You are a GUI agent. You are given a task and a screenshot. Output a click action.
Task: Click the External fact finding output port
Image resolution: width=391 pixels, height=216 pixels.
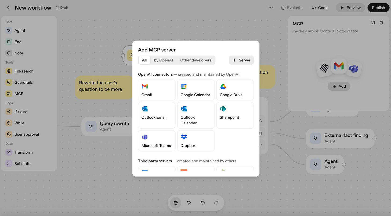(374, 138)
